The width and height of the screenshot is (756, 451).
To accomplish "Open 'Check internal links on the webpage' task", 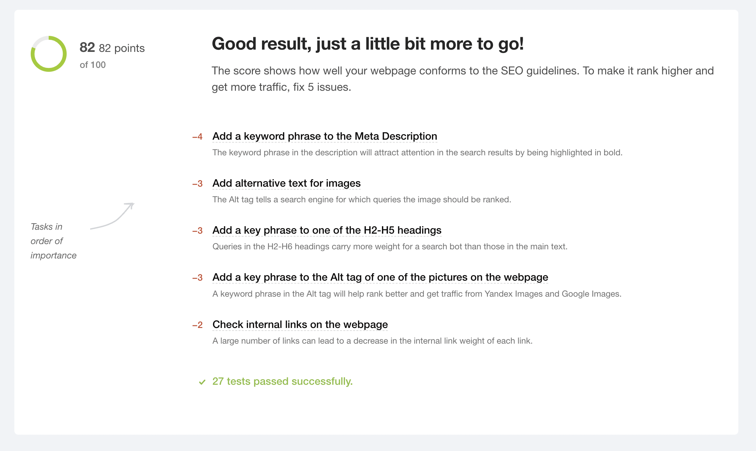I will tap(300, 324).
